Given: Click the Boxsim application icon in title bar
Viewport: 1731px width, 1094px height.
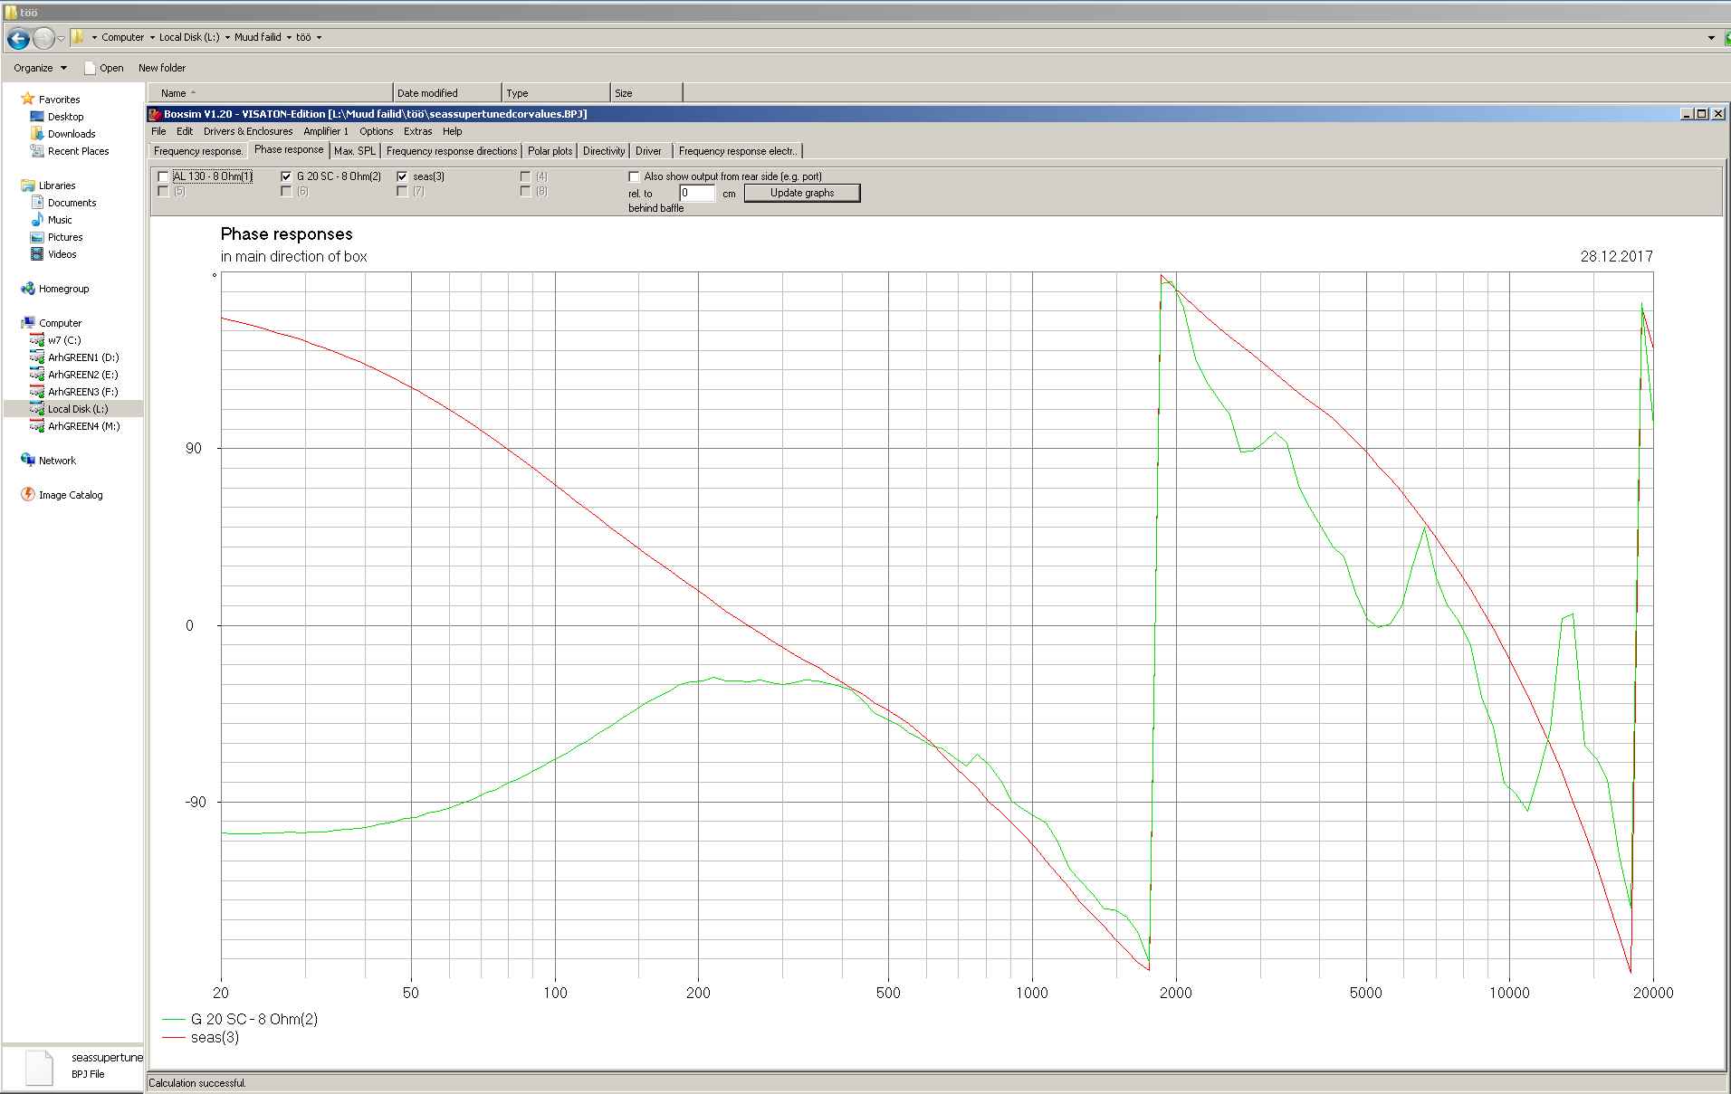Looking at the screenshot, I should 156,114.
